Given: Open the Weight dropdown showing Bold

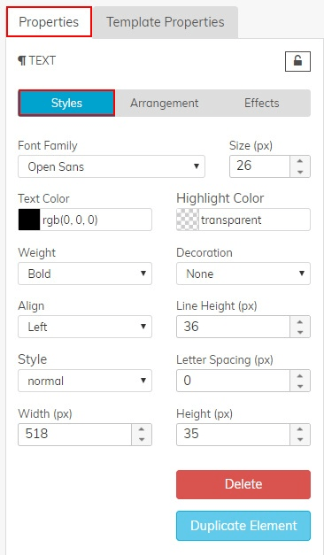Looking at the screenshot, I should pyautogui.click(x=85, y=274).
